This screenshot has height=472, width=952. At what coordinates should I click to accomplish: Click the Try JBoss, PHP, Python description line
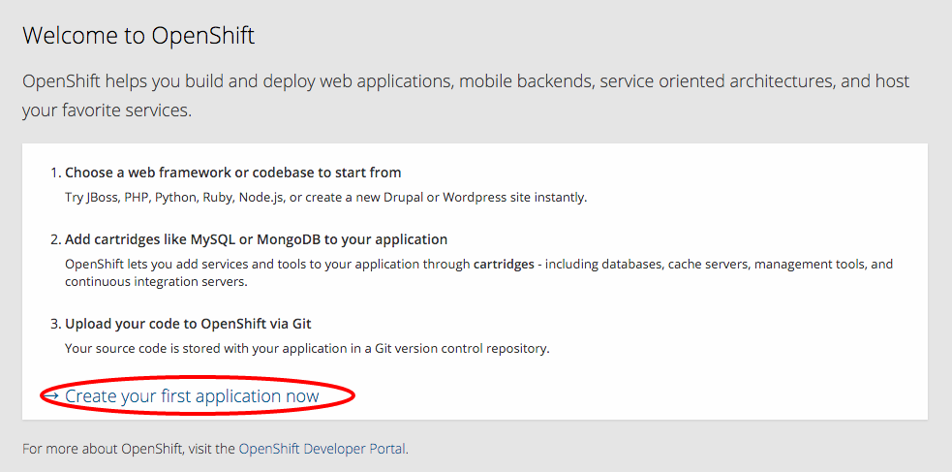click(325, 198)
